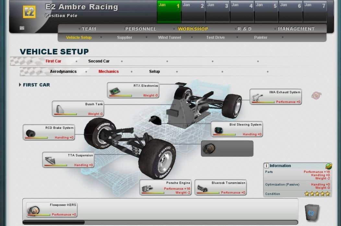Switch to the Aerodynamics view
The width and height of the screenshot is (341, 226).
pyautogui.click(x=63, y=72)
